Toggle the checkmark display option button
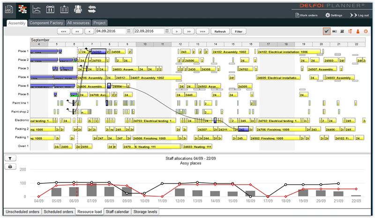Screen dimensions: 375x218 pyautogui.click(x=326, y=31)
